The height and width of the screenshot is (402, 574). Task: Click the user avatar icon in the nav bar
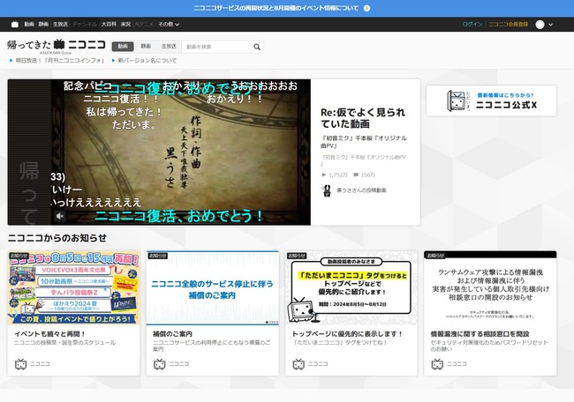point(540,25)
